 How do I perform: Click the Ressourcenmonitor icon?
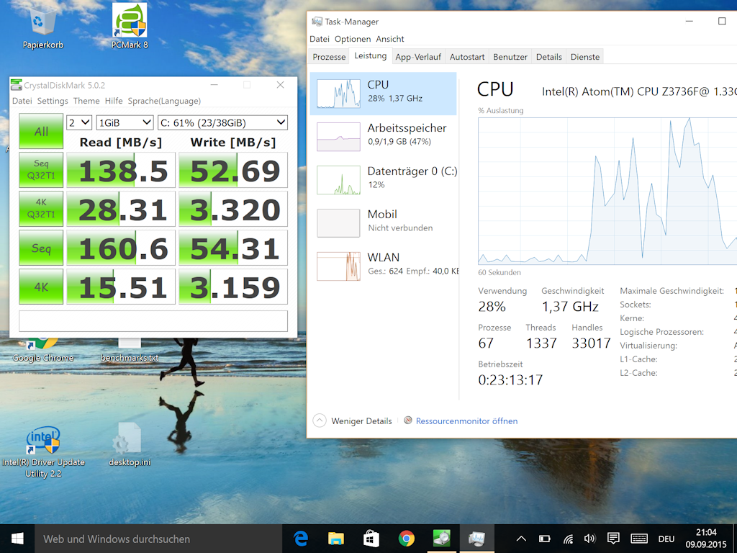tap(408, 421)
